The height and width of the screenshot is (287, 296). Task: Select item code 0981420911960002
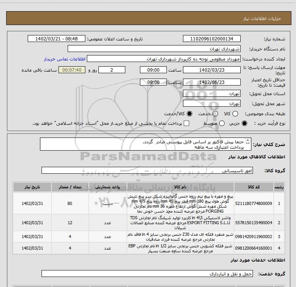(x=254, y=237)
